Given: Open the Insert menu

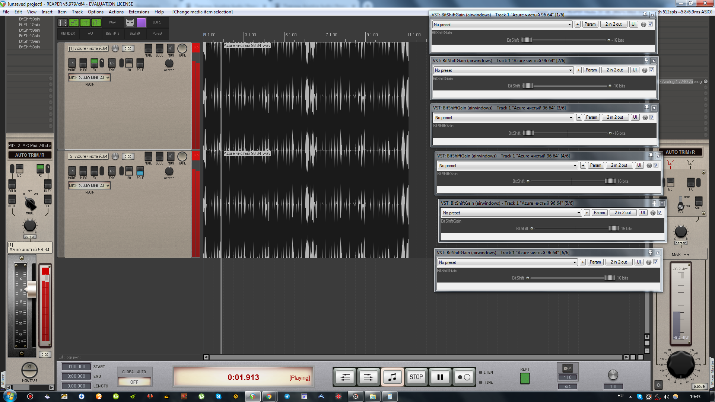Looking at the screenshot, I should 47,12.
